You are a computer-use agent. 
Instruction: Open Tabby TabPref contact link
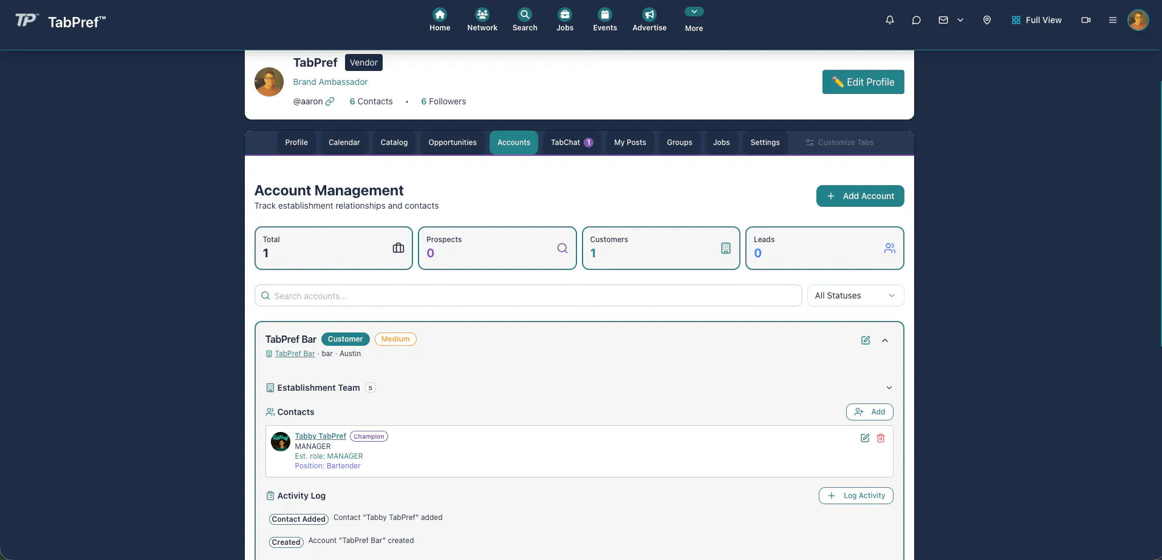(x=320, y=436)
